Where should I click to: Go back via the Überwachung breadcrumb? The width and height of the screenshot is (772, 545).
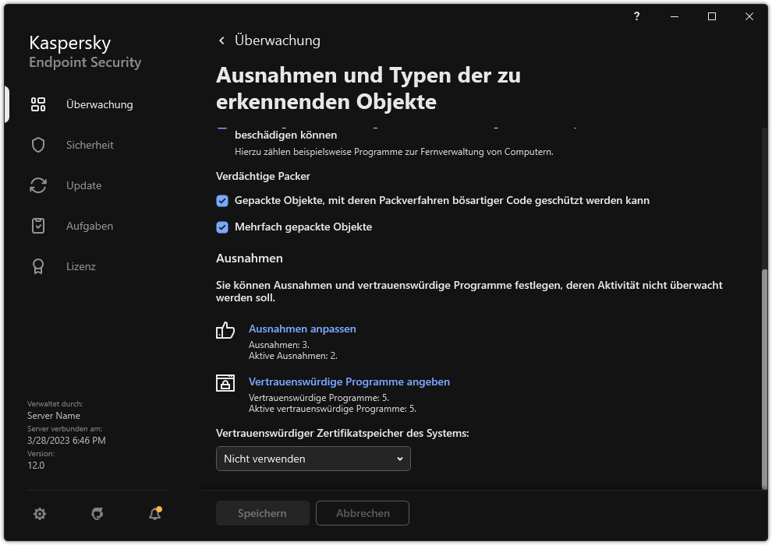pos(269,40)
